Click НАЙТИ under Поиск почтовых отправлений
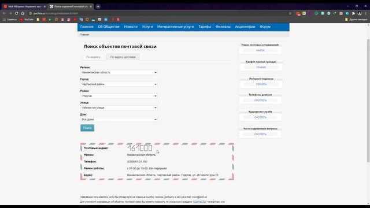This screenshot has height=208, width=370. point(260,50)
